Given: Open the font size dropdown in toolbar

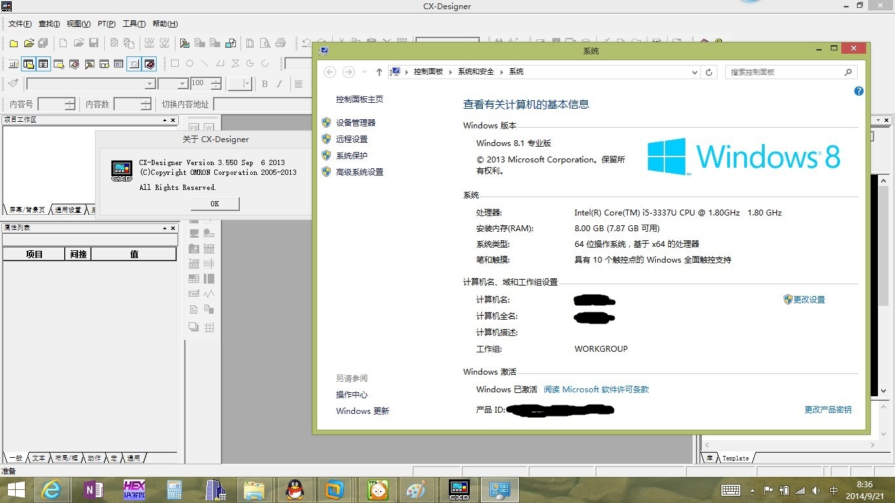Looking at the screenshot, I should point(183,84).
